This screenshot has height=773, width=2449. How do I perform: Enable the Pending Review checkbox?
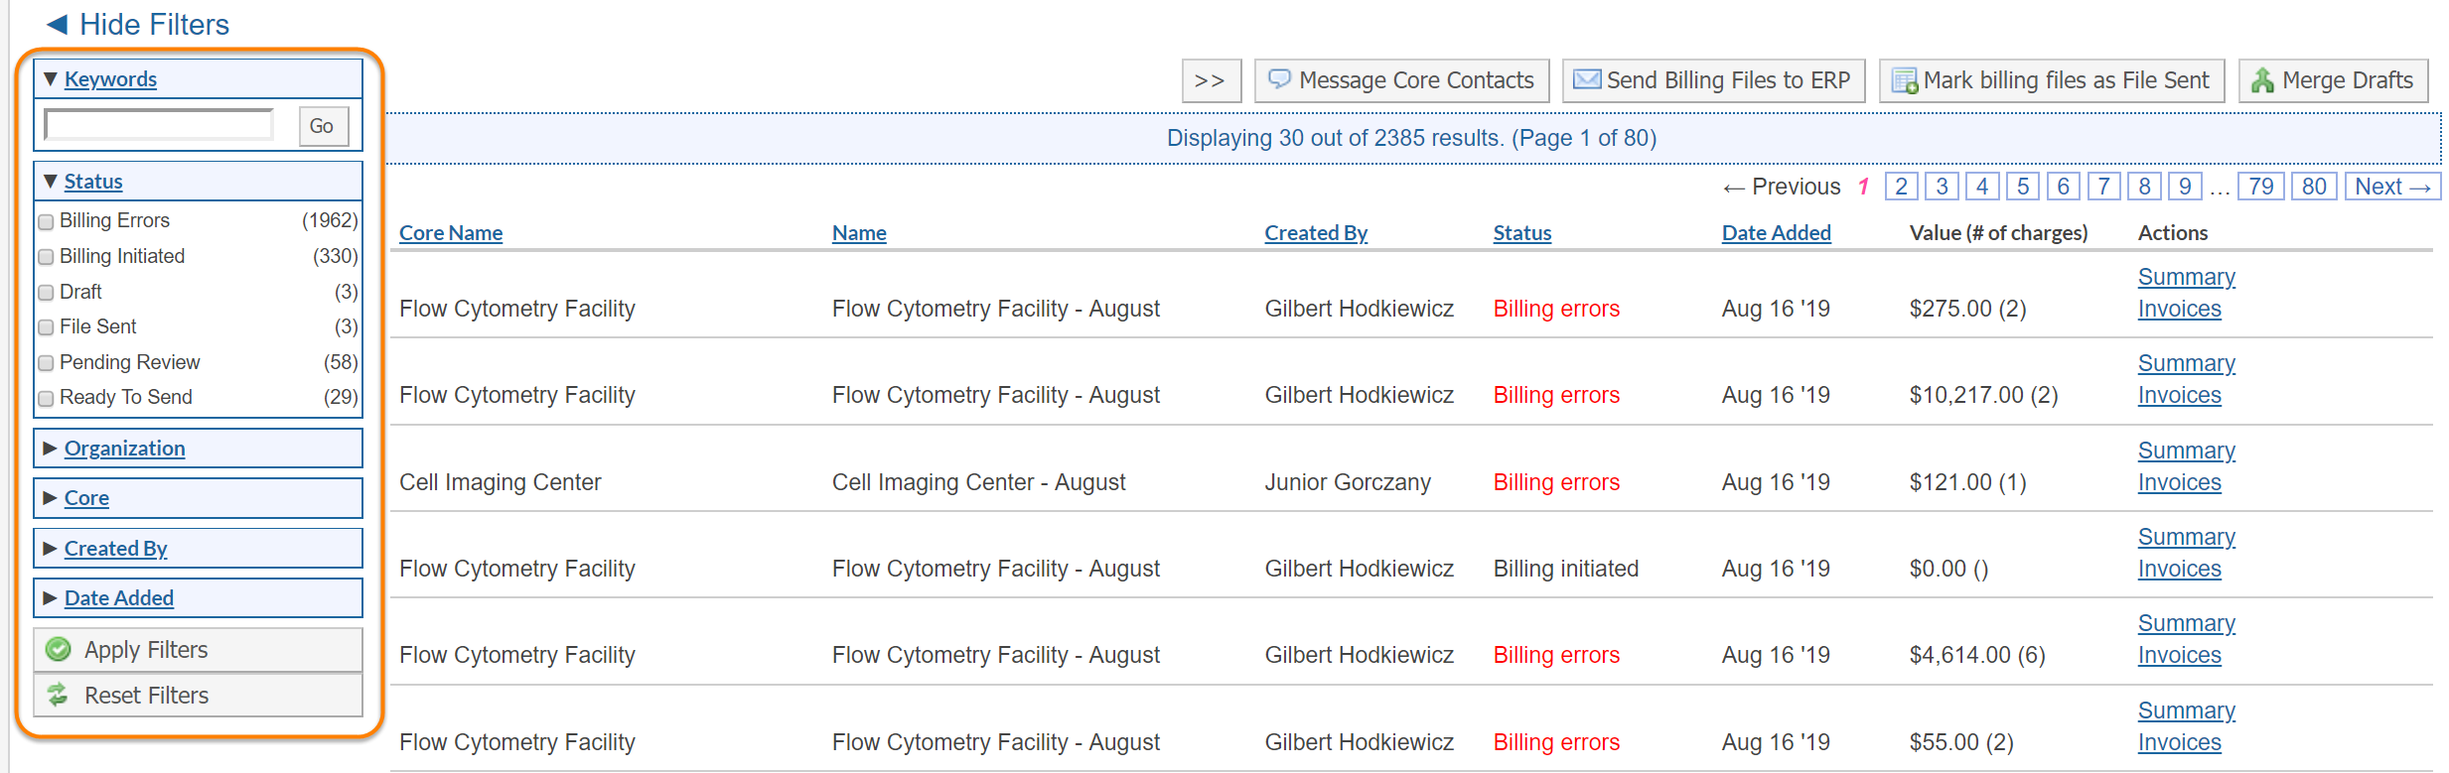[x=46, y=363]
